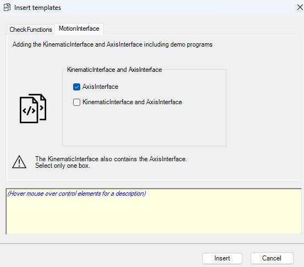Click the Insert templates dialog title icon
The image size is (304, 267).
point(7,8)
